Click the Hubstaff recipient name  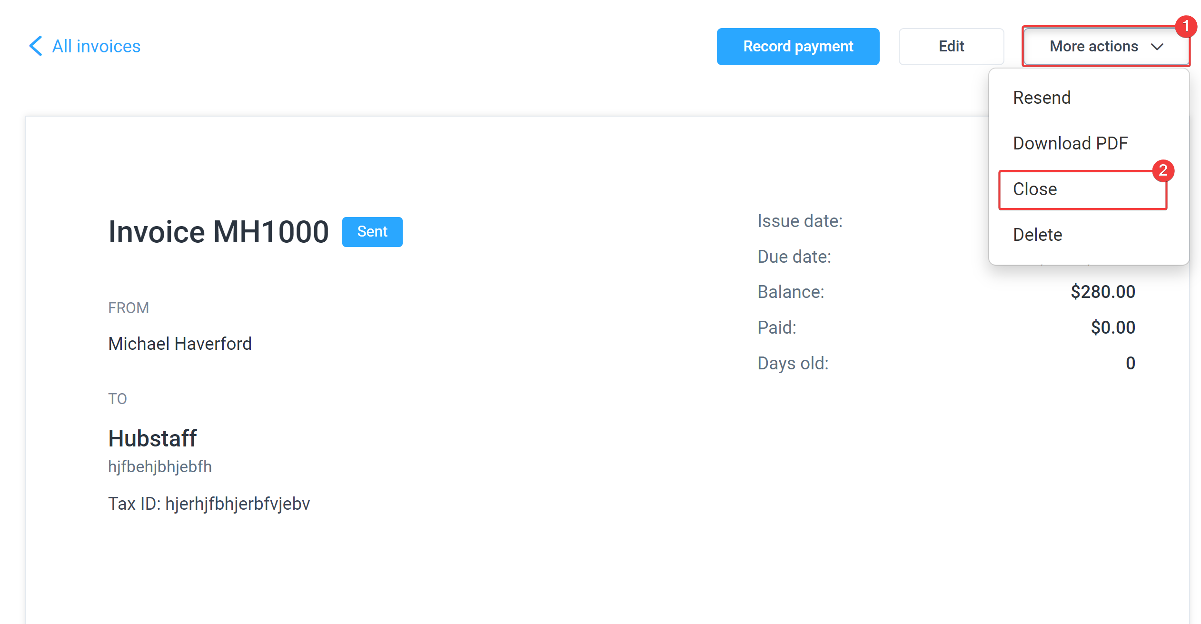pos(152,438)
